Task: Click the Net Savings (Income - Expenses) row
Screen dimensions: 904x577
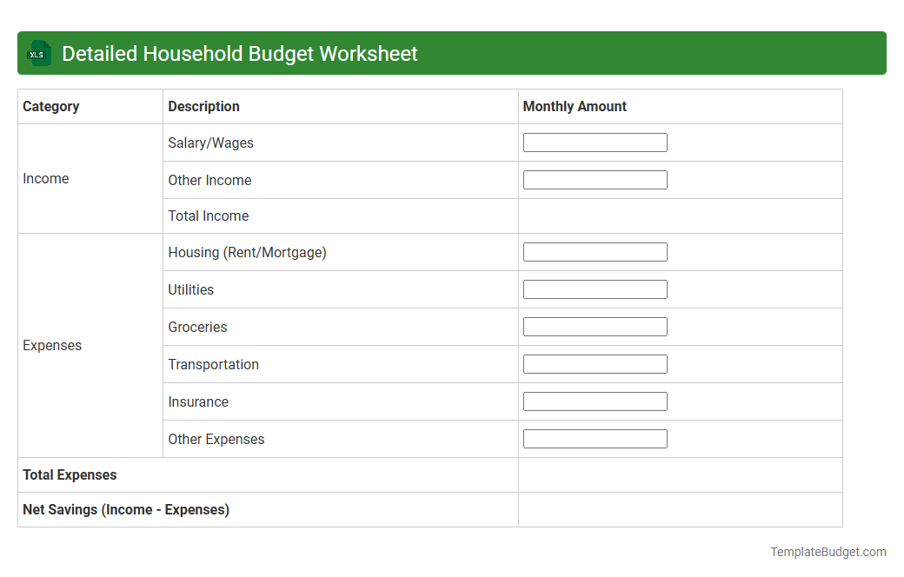Action: click(x=125, y=509)
